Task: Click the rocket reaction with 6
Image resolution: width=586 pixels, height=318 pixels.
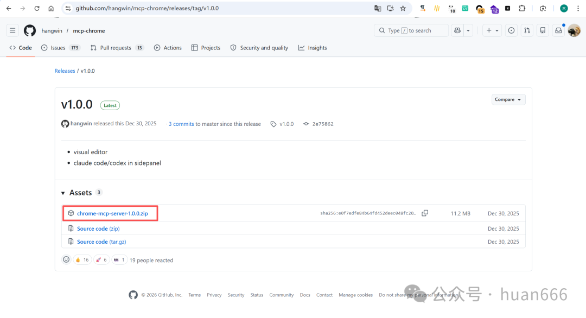Action: click(x=101, y=260)
